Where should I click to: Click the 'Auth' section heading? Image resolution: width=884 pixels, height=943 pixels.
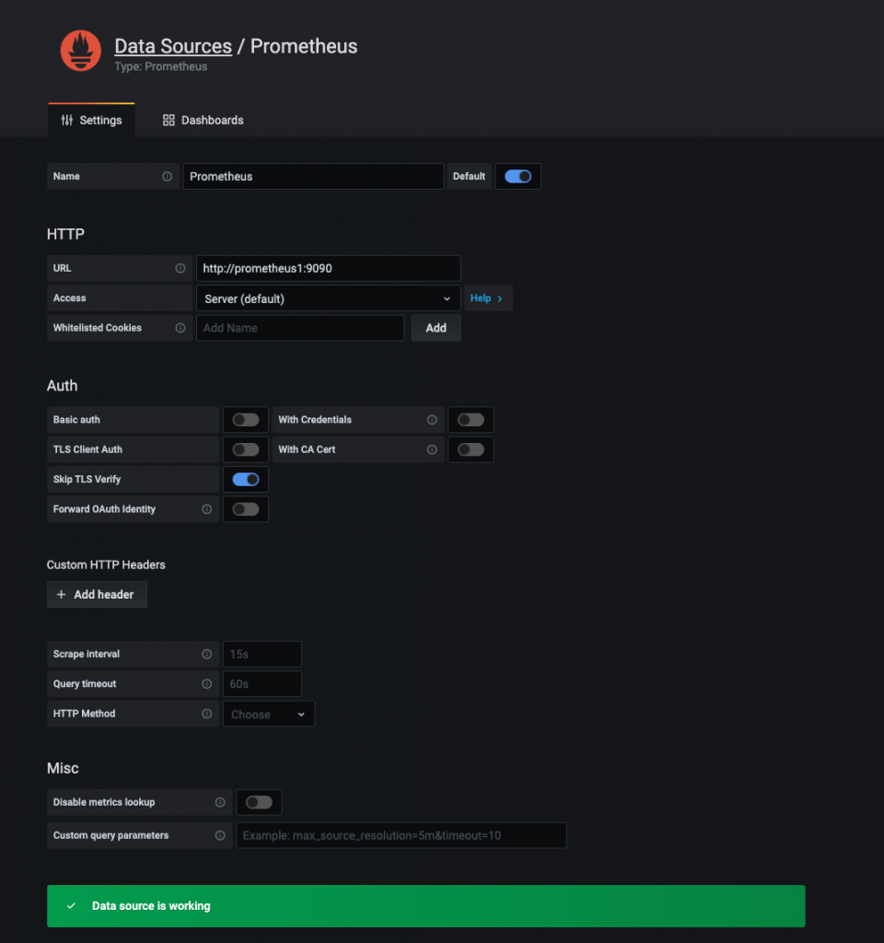(x=62, y=386)
